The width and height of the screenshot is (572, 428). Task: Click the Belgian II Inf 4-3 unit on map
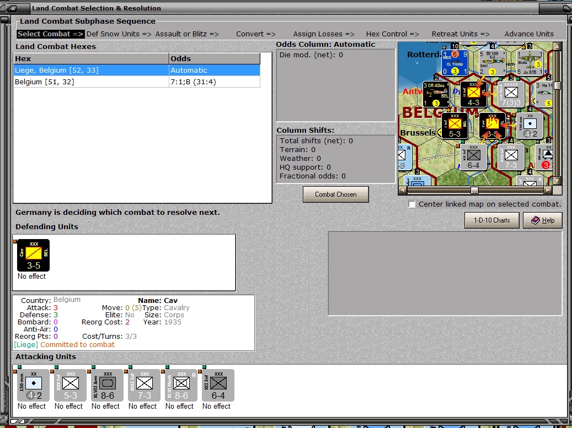473,94
